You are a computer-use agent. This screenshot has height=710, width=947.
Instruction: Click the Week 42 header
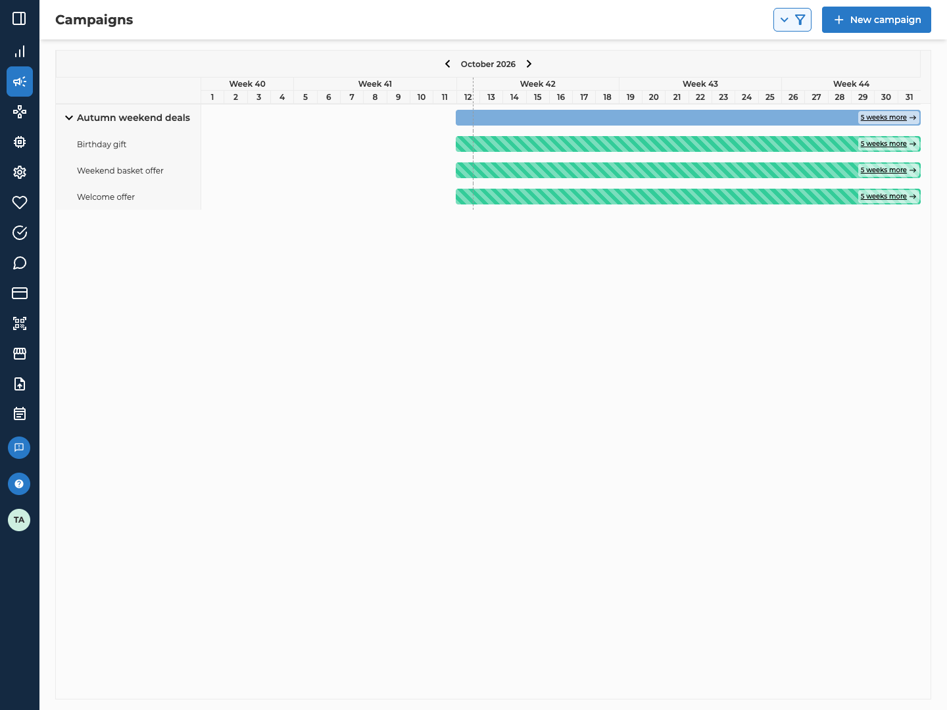pyautogui.click(x=538, y=83)
